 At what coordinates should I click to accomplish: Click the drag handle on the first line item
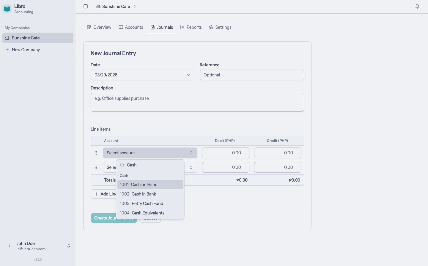click(x=96, y=153)
